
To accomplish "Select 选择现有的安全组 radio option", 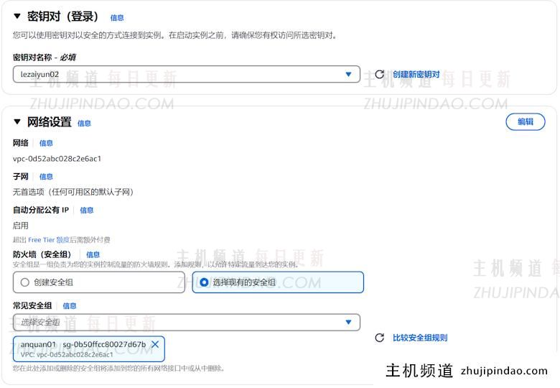I will coord(204,282).
